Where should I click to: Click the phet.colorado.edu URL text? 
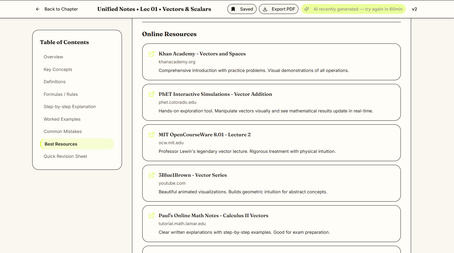click(x=177, y=102)
